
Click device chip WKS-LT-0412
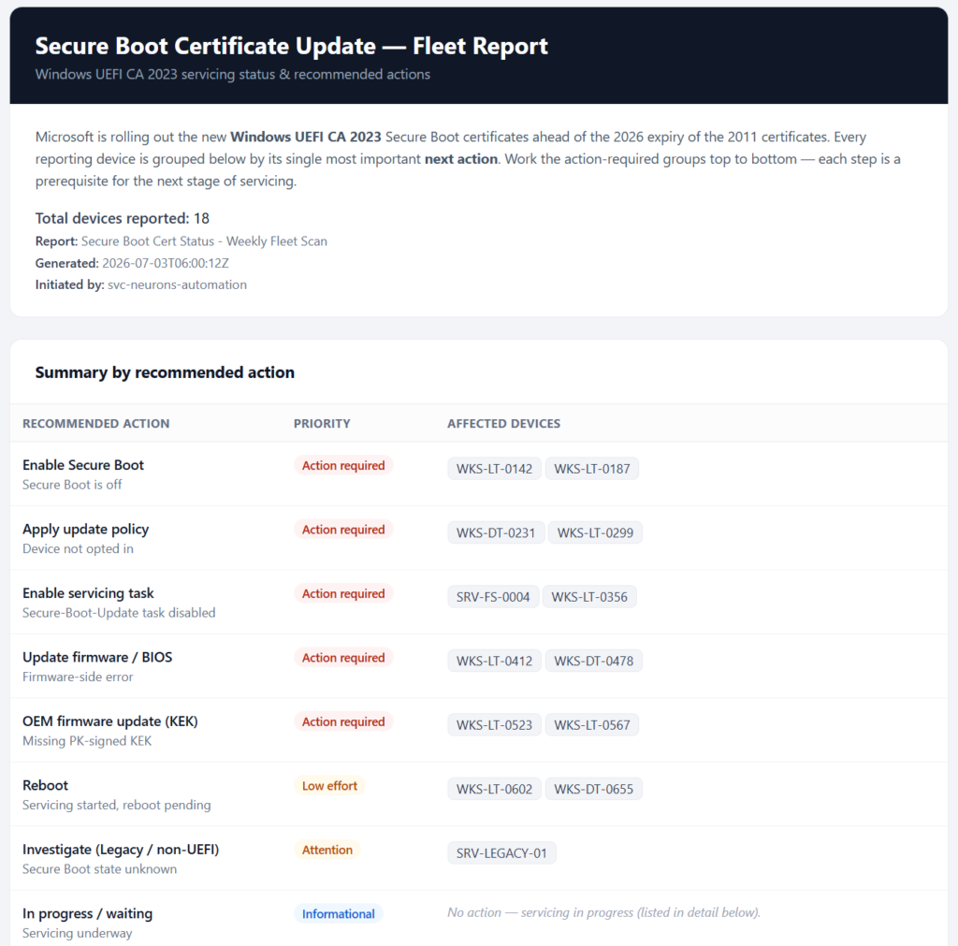click(494, 662)
